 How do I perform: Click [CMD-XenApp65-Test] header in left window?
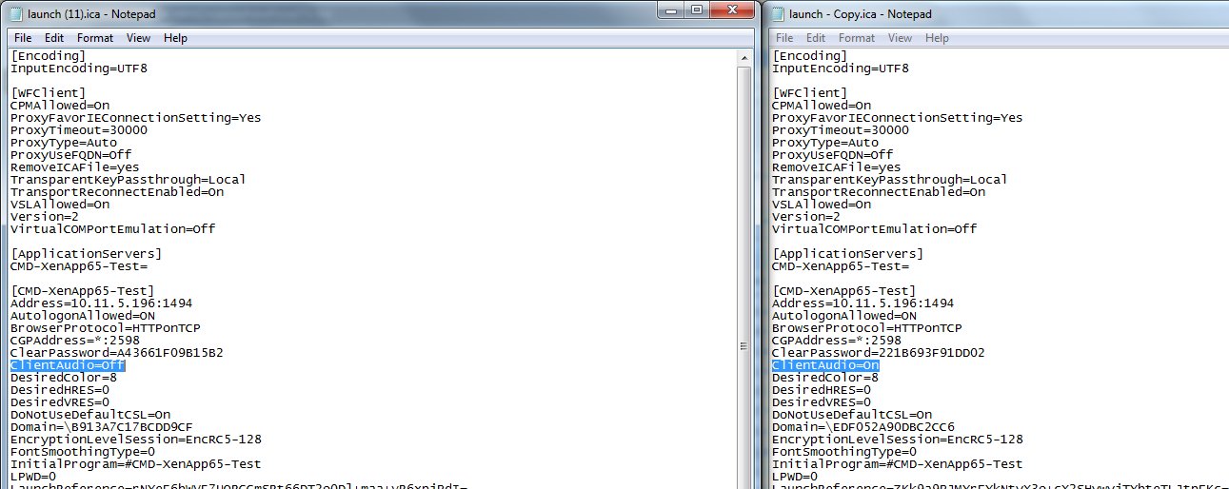click(83, 291)
